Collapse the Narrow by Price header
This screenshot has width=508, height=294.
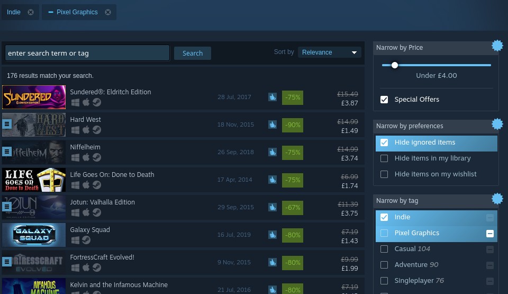[x=436, y=48]
